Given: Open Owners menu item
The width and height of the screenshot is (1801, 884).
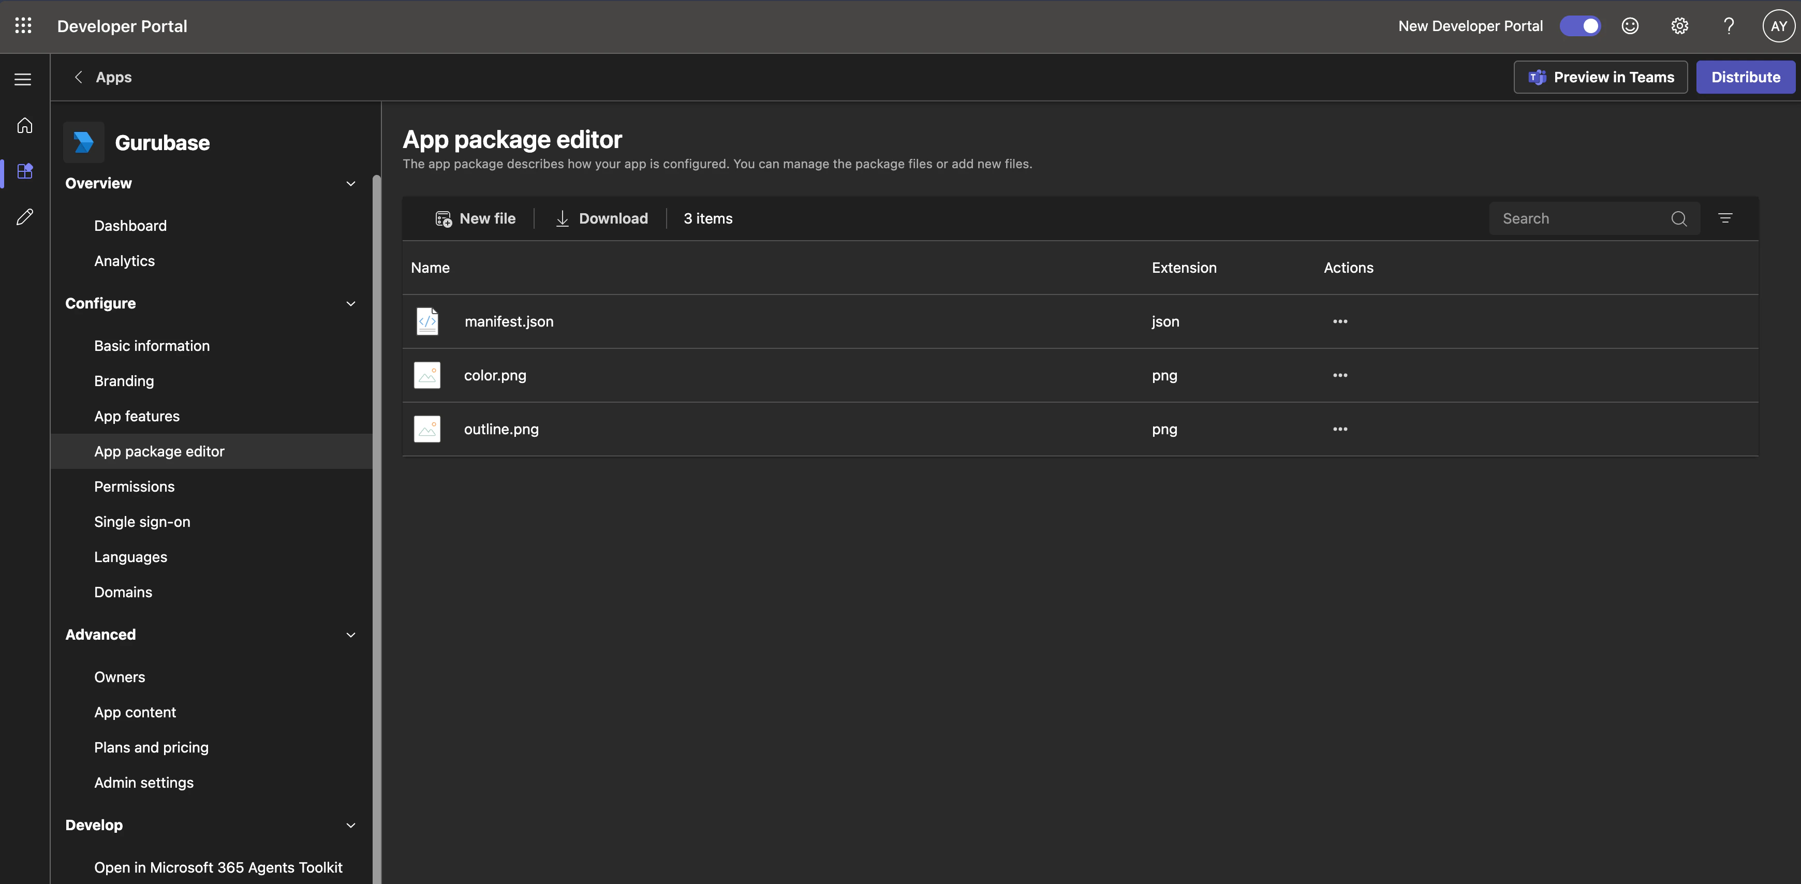Looking at the screenshot, I should 211,677.
